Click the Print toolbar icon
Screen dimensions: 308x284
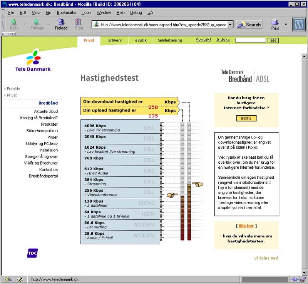[x=275, y=22]
